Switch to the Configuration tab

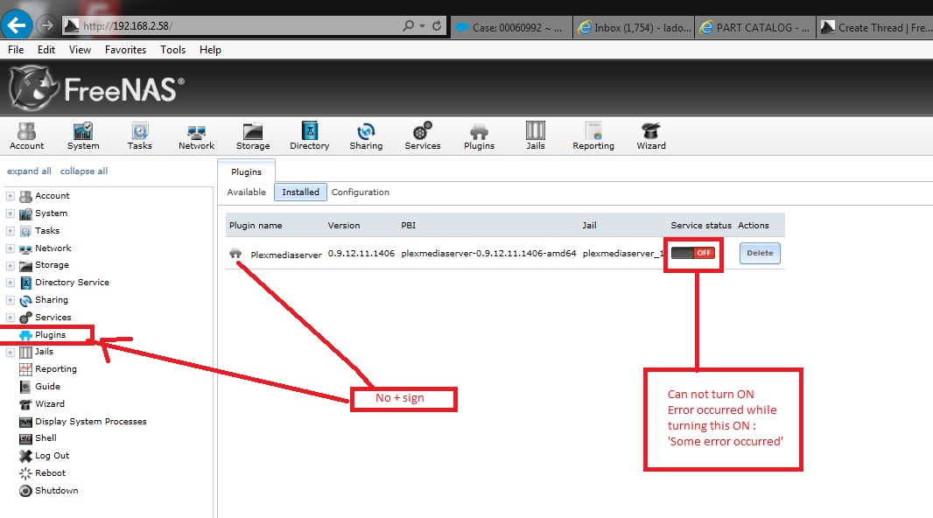[360, 192]
